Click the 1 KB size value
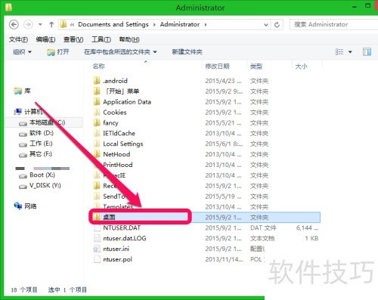This screenshot has width=378, height=300. pos(311,238)
